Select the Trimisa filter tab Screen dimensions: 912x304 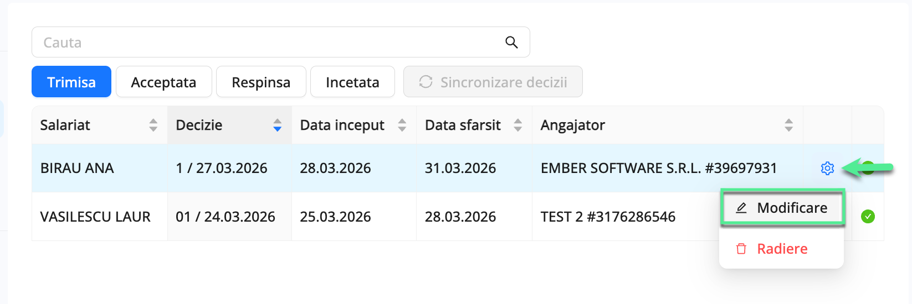71,82
